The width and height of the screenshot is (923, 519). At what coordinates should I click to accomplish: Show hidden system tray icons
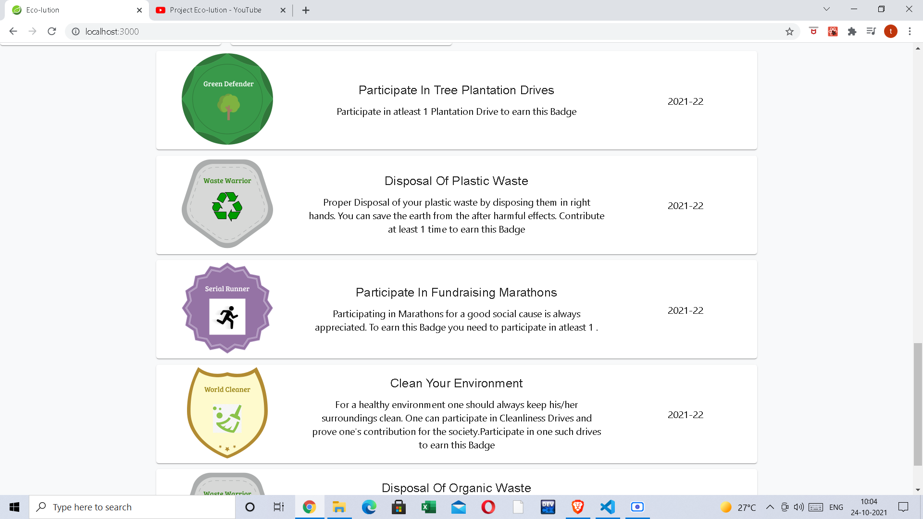[x=770, y=507]
